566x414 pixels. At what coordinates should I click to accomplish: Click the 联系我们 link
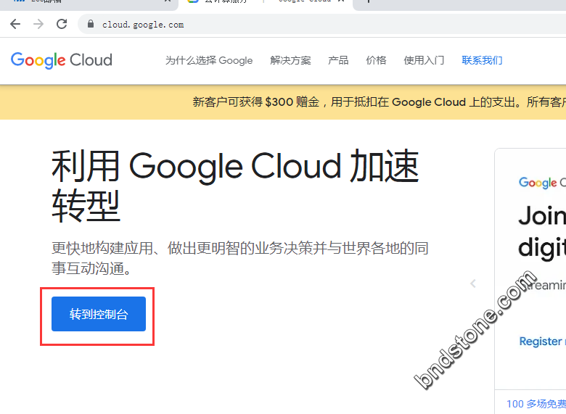482,60
